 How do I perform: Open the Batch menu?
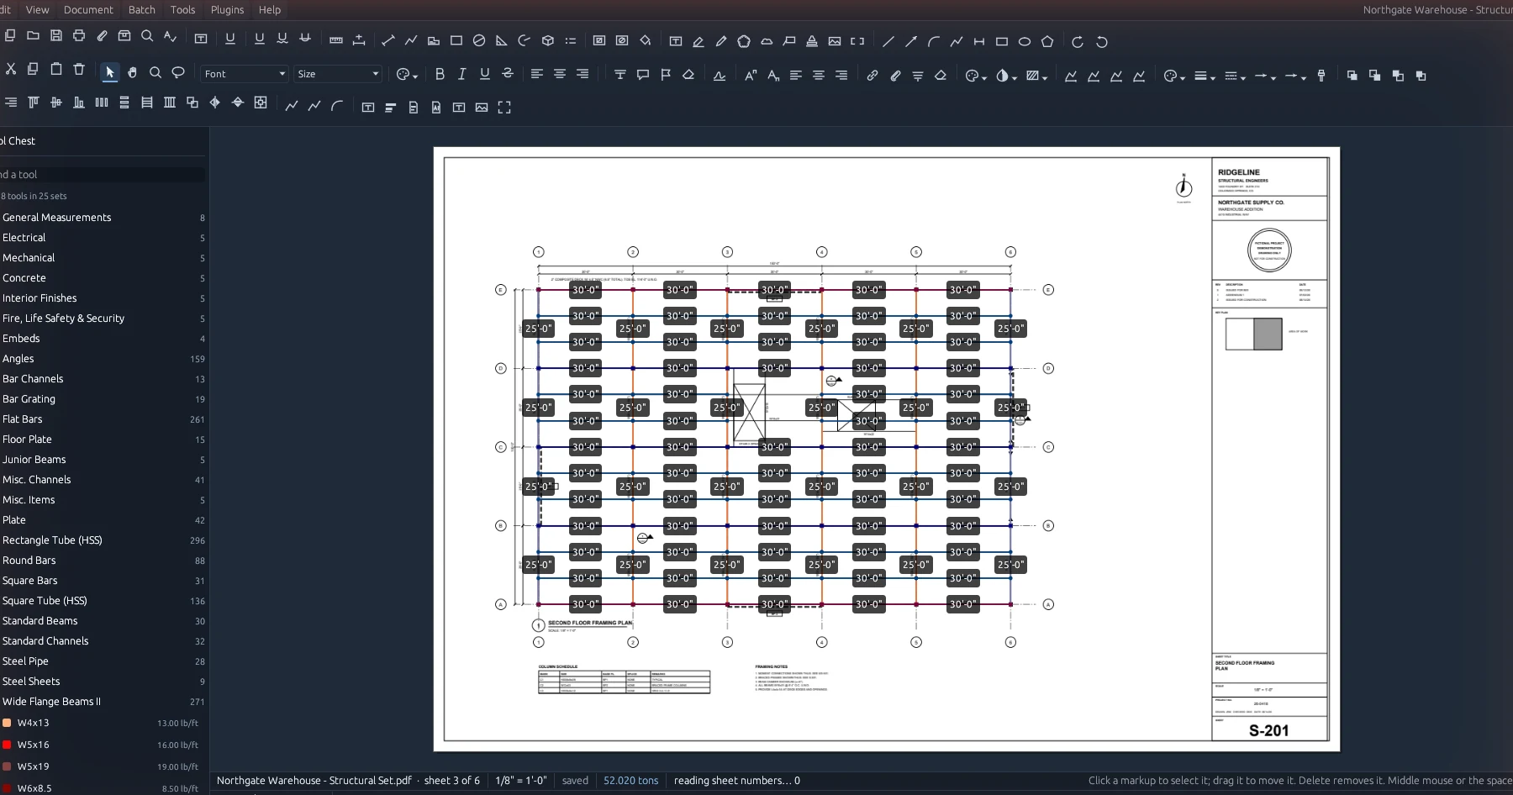[142, 10]
